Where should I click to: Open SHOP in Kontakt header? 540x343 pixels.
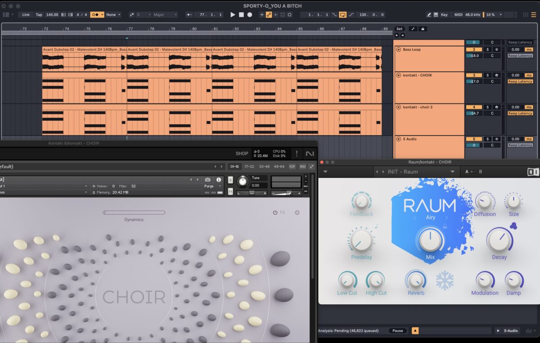(x=242, y=153)
